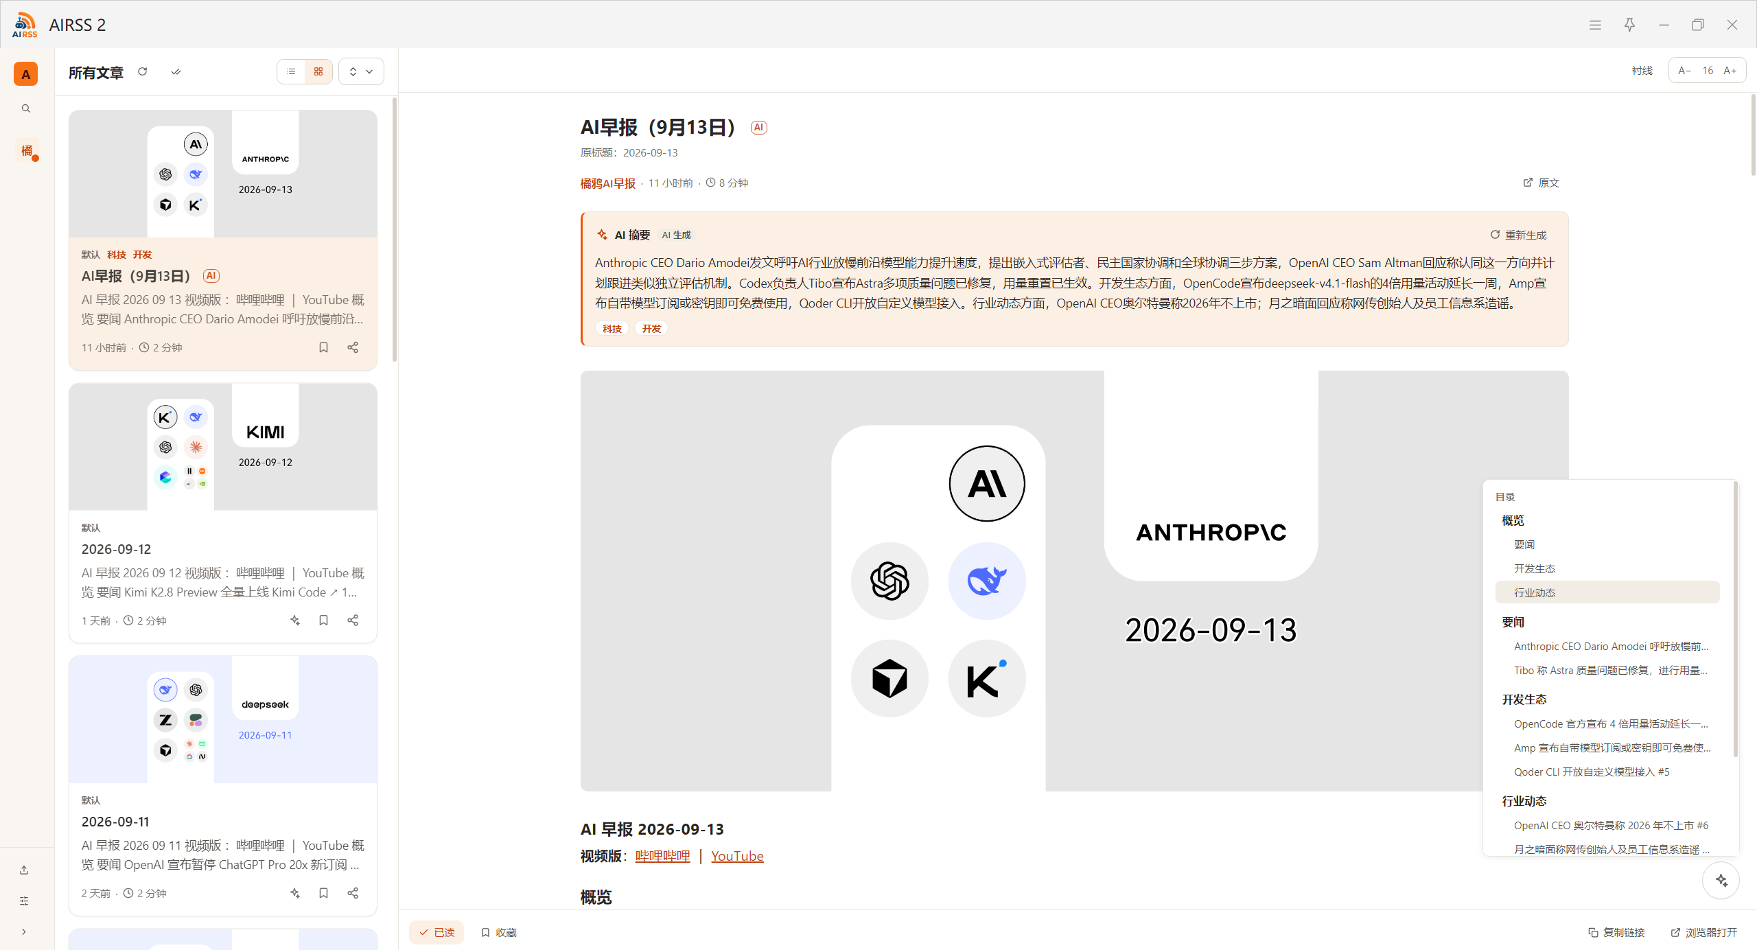The width and height of the screenshot is (1757, 950).
Task: Toggle 收藏 favorite for this article
Action: point(499,932)
